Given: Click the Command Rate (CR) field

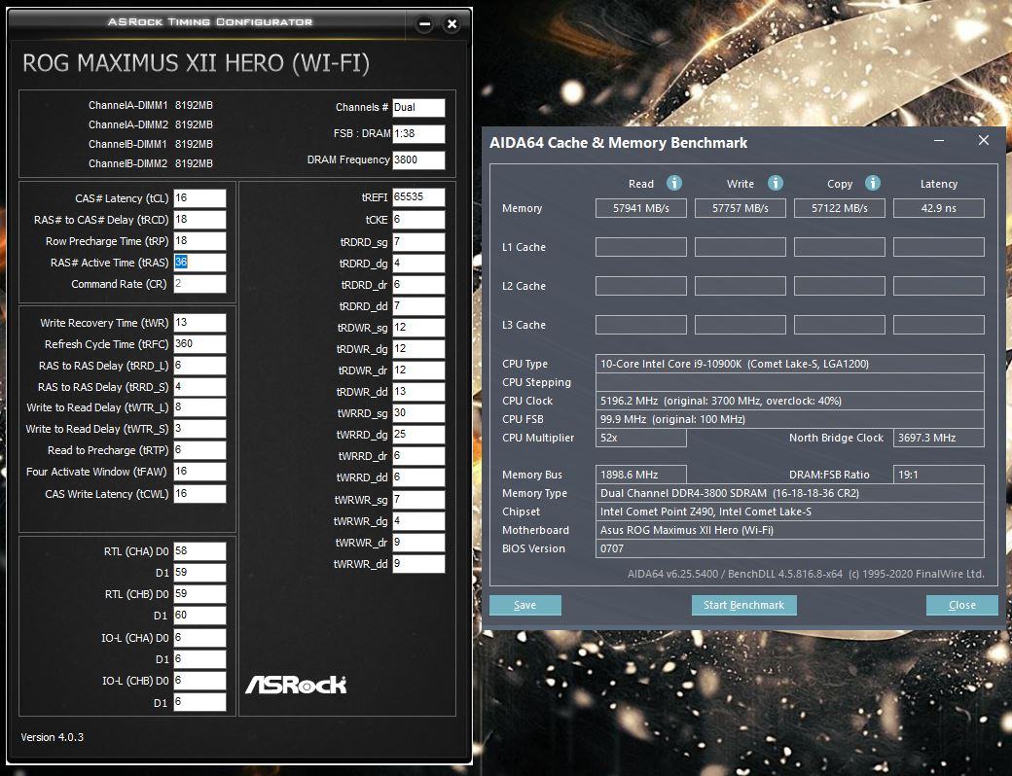Looking at the screenshot, I should tap(200, 284).
